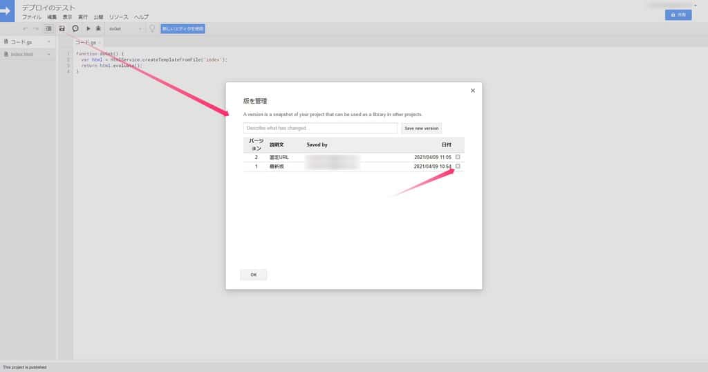Click the save icon in the toolbar

pyautogui.click(x=62, y=28)
